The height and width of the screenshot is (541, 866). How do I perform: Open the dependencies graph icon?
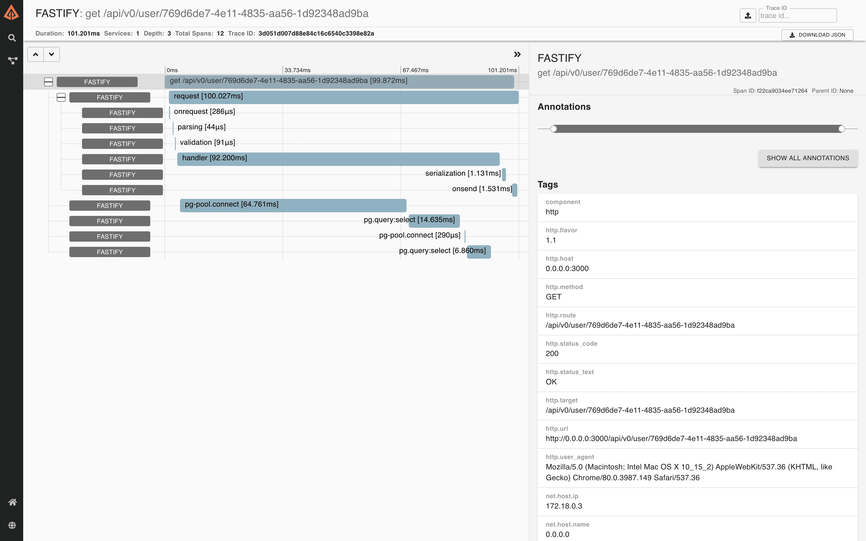(x=13, y=61)
